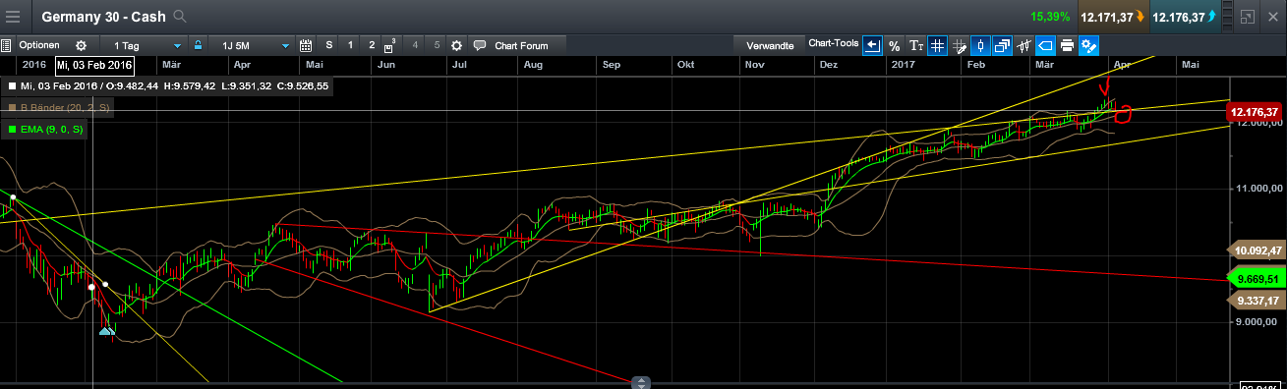Open layout settings gear before Chart Forum

456,46
